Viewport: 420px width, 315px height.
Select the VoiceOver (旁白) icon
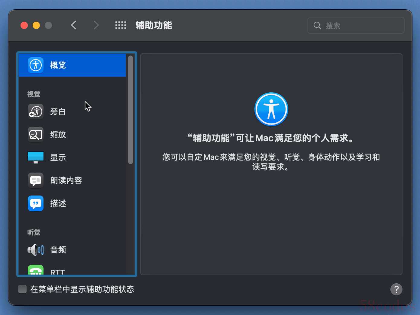(x=36, y=112)
